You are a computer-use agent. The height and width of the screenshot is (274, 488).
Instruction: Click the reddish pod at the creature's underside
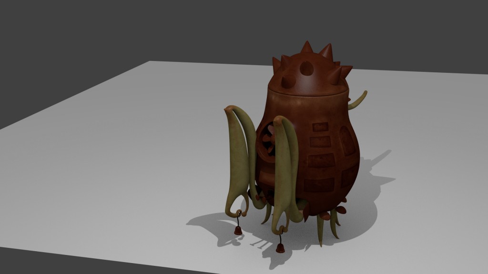(325, 215)
